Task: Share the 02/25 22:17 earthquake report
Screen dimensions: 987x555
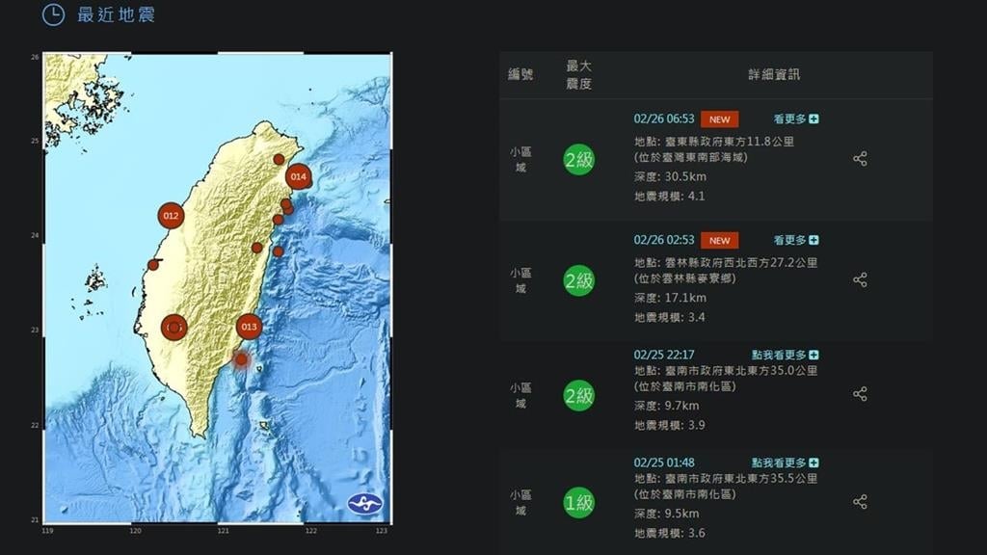Action: click(860, 394)
